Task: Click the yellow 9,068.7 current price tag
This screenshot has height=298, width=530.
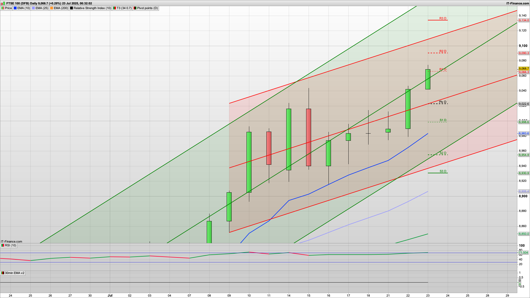Action: click(524, 68)
